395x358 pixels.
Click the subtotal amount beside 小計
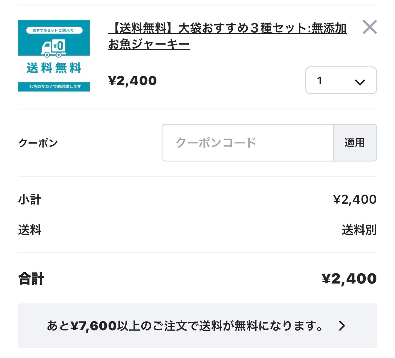[x=355, y=199]
